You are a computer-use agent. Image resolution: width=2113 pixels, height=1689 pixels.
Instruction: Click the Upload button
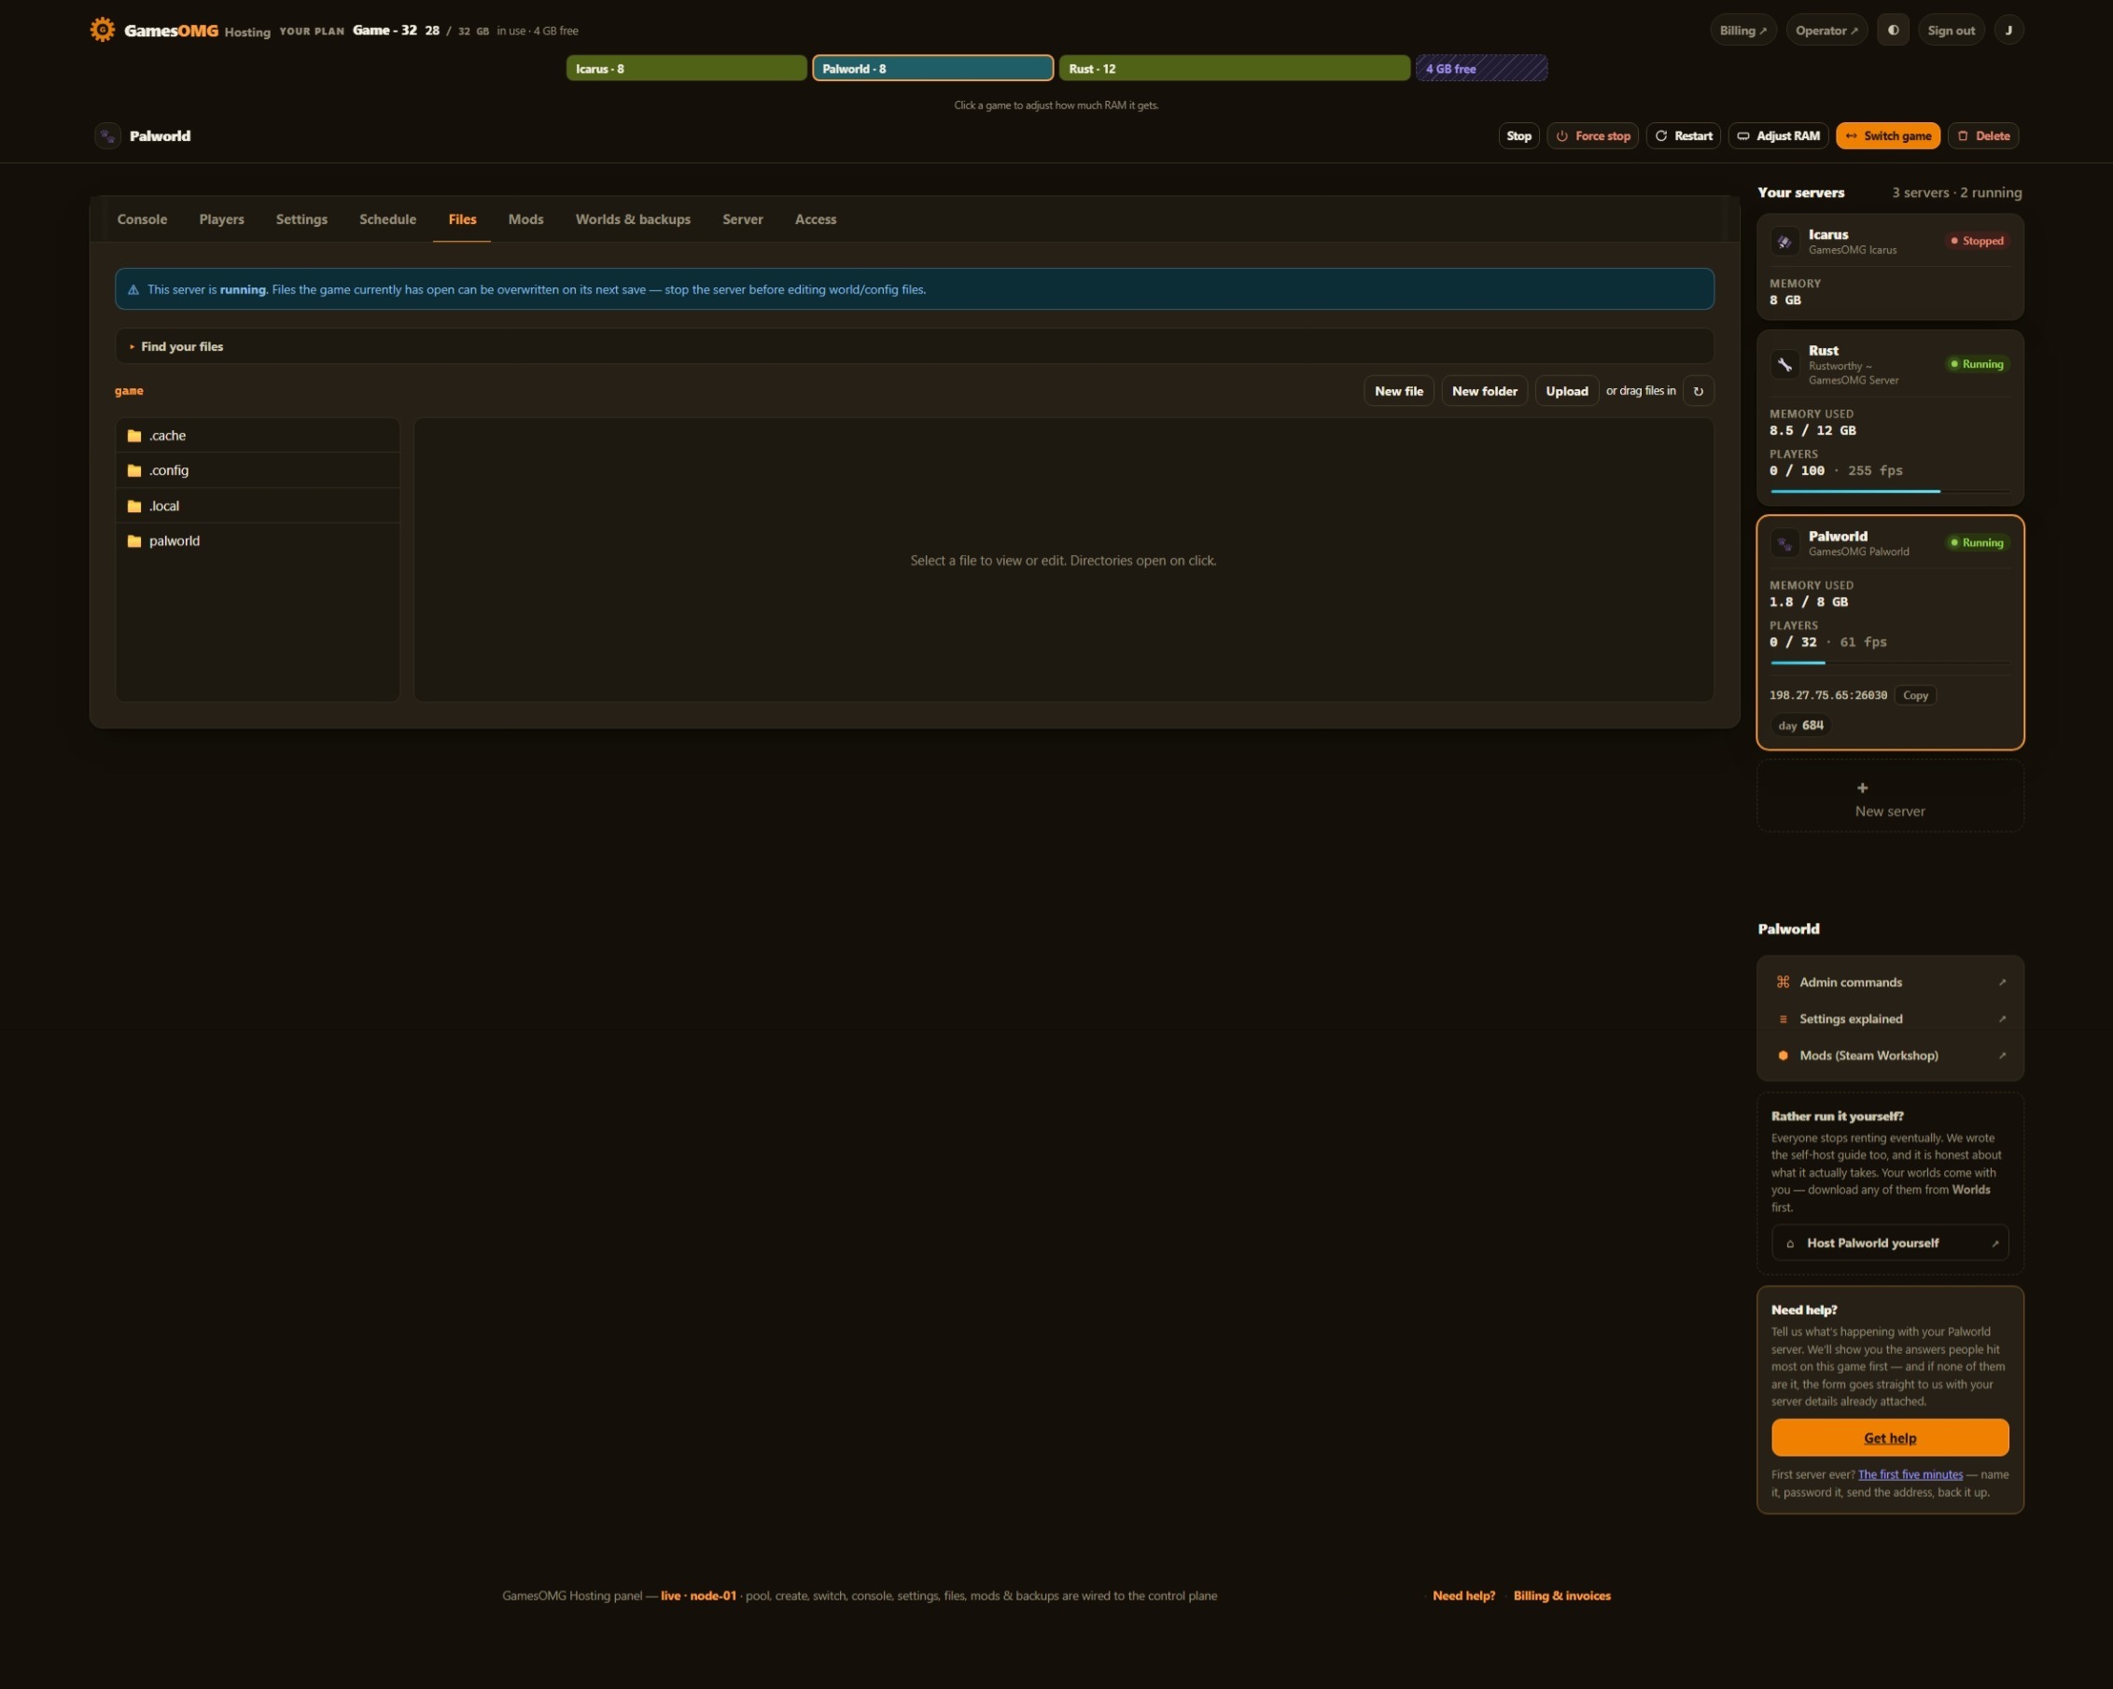(1567, 391)
